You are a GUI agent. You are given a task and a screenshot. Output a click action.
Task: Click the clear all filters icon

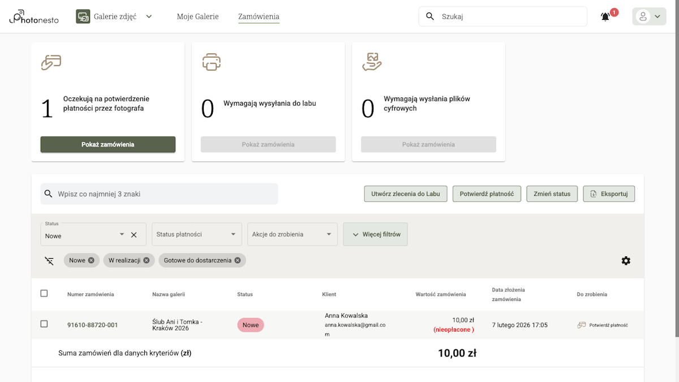[49, 261]
